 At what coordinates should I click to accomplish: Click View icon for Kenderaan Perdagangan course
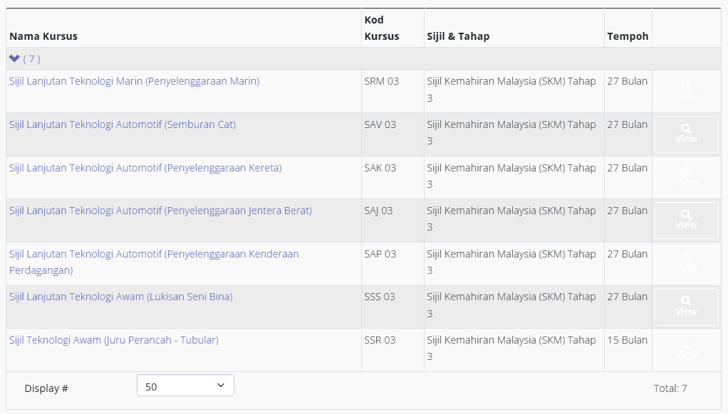686,263
